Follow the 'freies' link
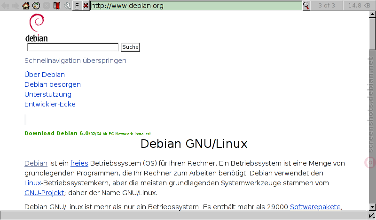Screen dimensions: 376x220 coord(79,163)
